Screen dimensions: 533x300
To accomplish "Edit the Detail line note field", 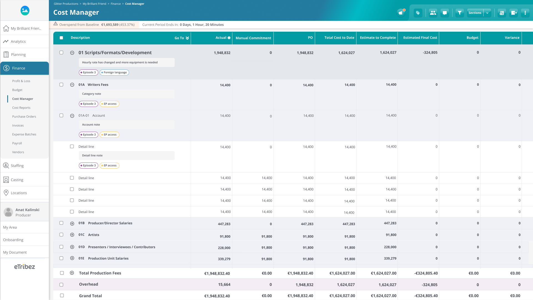I will coord(127,156).
